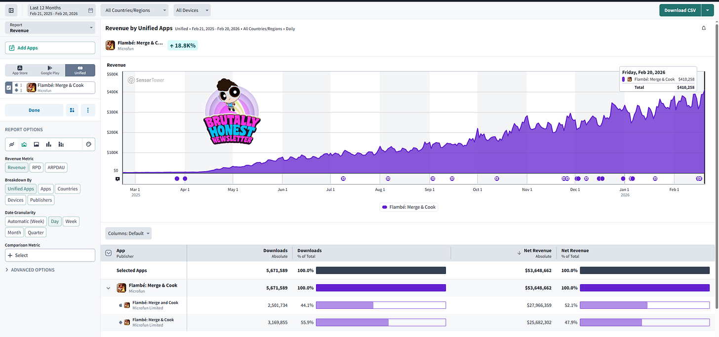Click Flambé: Merge and Cook iOS row
This screenshot has width=719, height=337.
pyautogui.click(x=408, y=305)
